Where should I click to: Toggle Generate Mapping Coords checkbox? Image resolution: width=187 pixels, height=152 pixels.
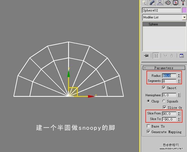point(148,132)
